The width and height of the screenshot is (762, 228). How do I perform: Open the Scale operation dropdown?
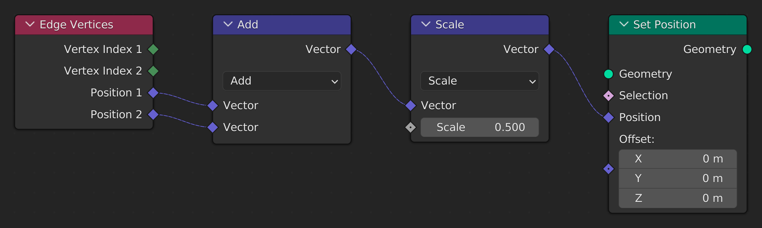(479, 81)
